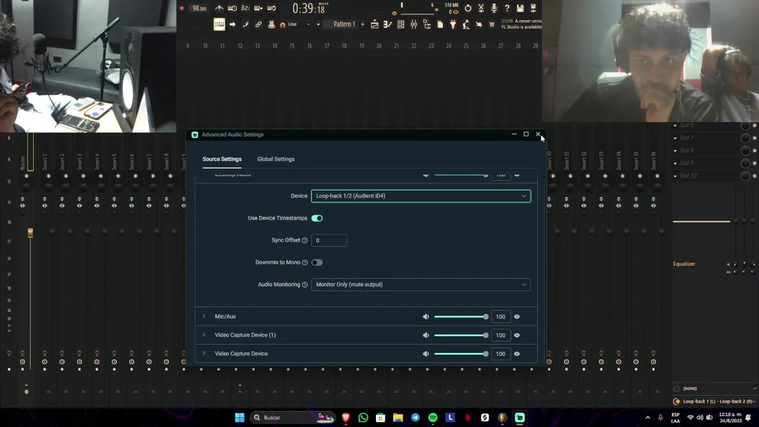759x427 pixels.
Task: Click the 98.000 tempo display
Action: coord(200,8)
